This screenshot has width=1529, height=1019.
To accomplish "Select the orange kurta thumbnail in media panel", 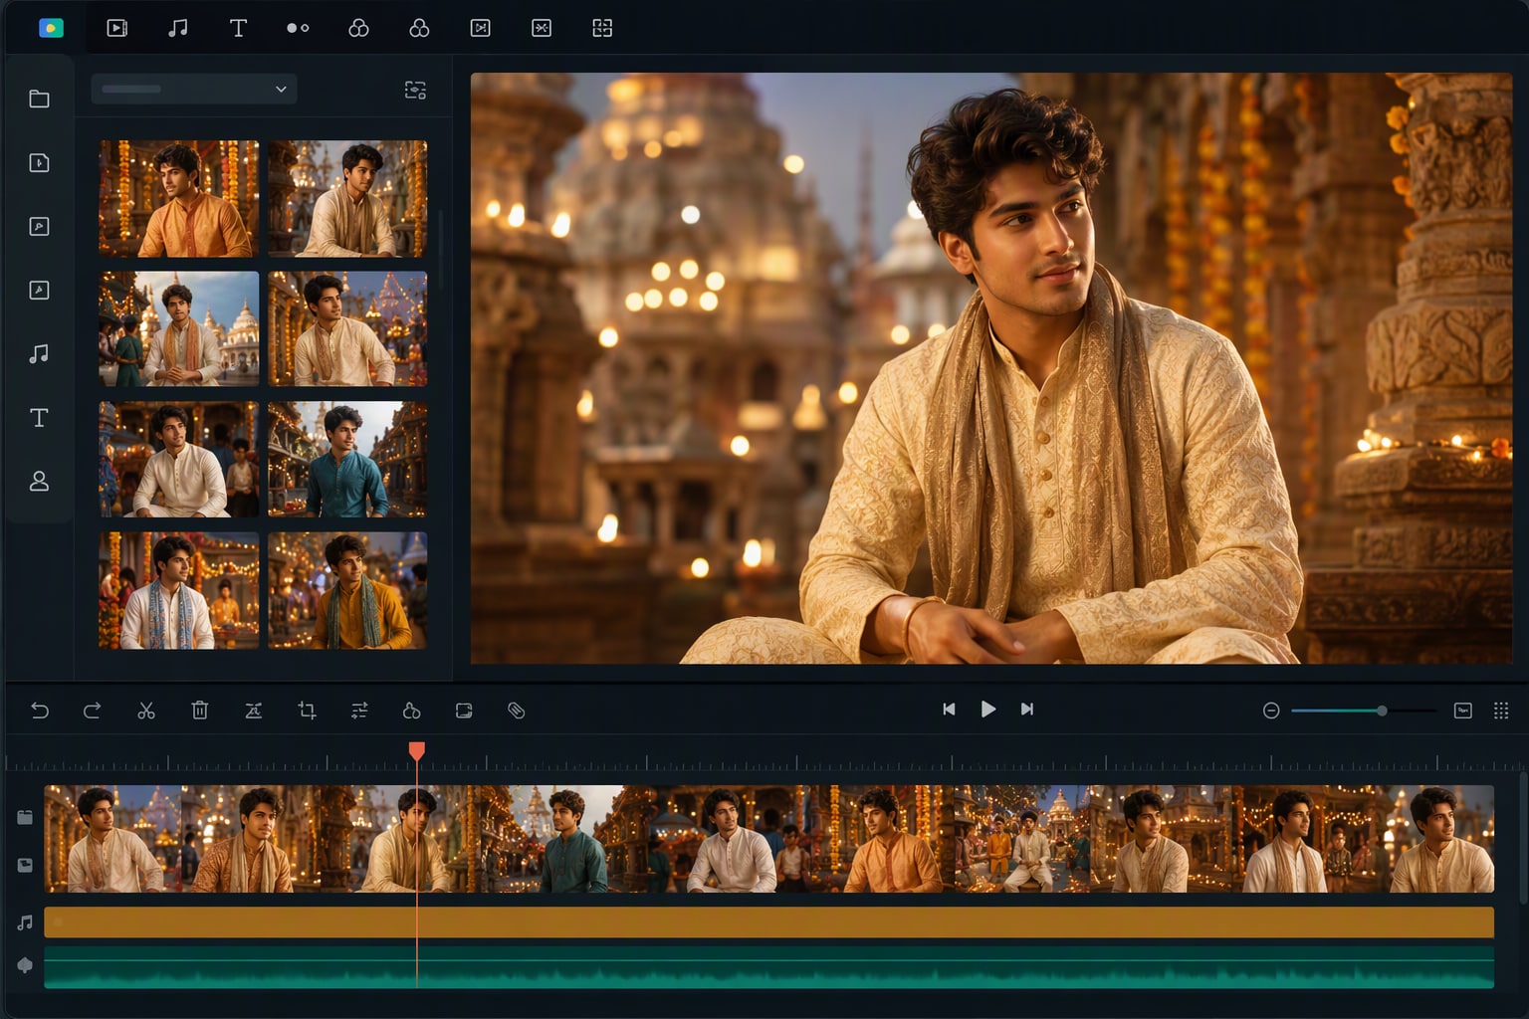I will (x=179, y=199).
